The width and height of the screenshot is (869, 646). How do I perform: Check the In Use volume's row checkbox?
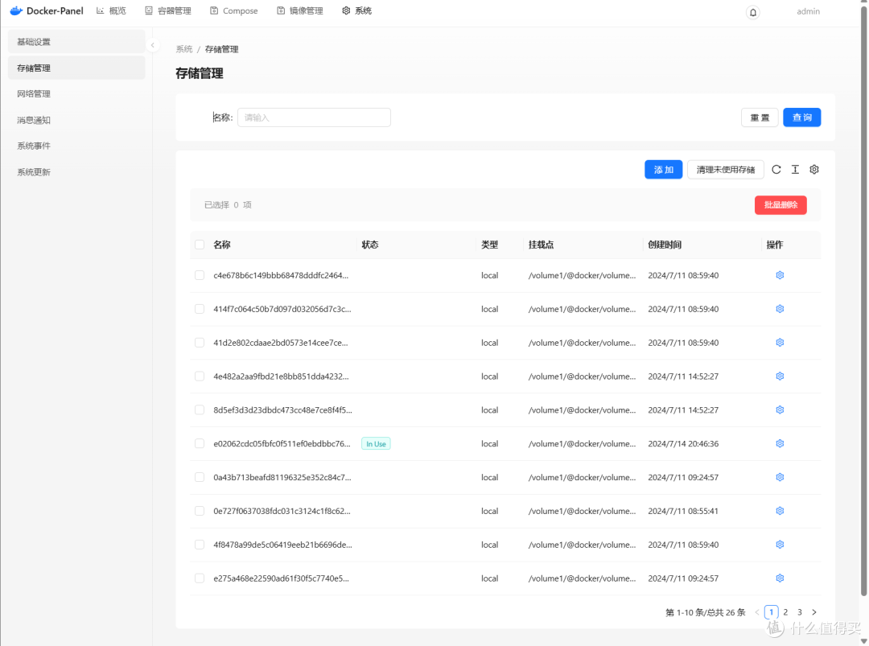click(199, 443)
